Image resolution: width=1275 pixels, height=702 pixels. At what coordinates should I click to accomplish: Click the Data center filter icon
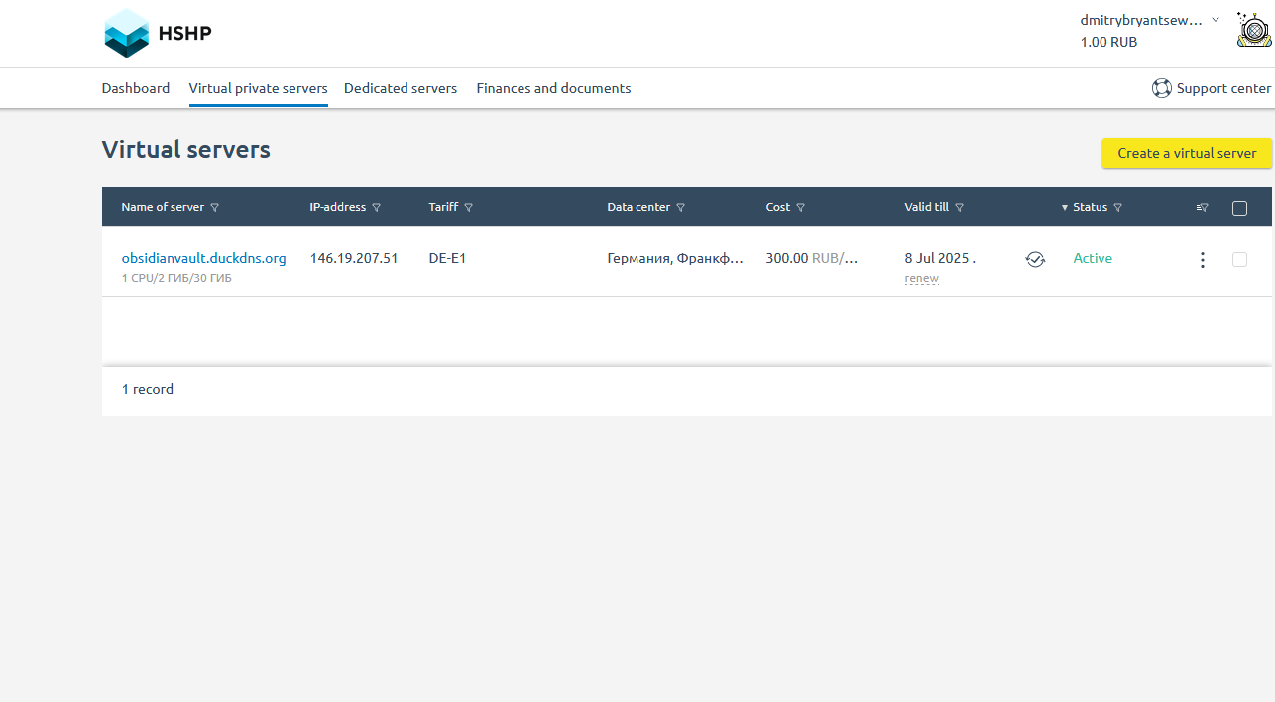click(x=681, y=208)
